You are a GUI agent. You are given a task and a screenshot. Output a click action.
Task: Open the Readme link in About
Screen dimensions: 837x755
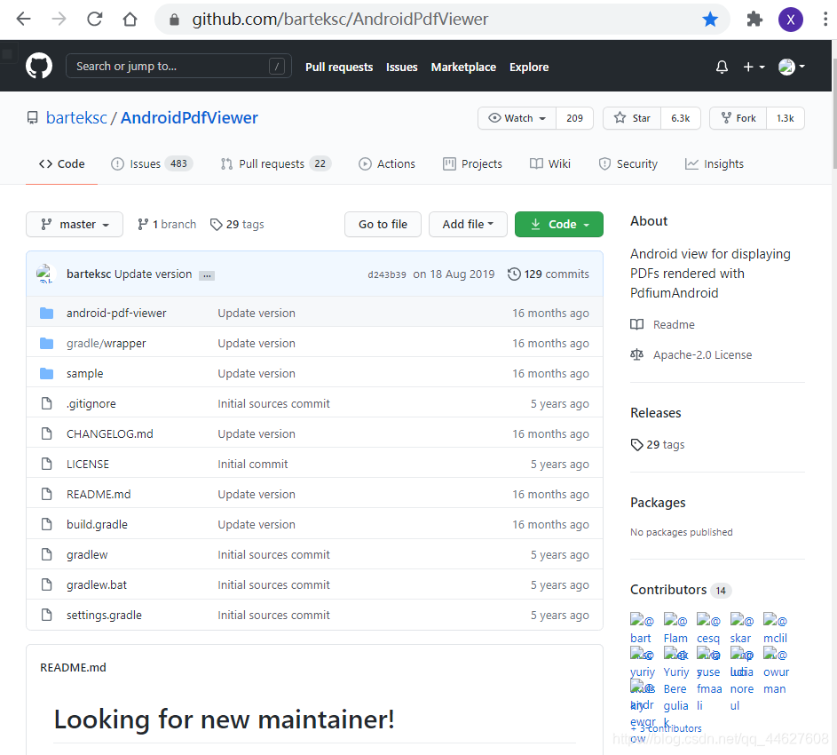coord(663,324)
